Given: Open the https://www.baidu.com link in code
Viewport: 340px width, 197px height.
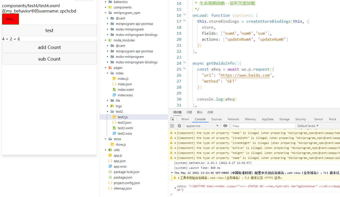Looking at the screenshot, I should 245,75.
